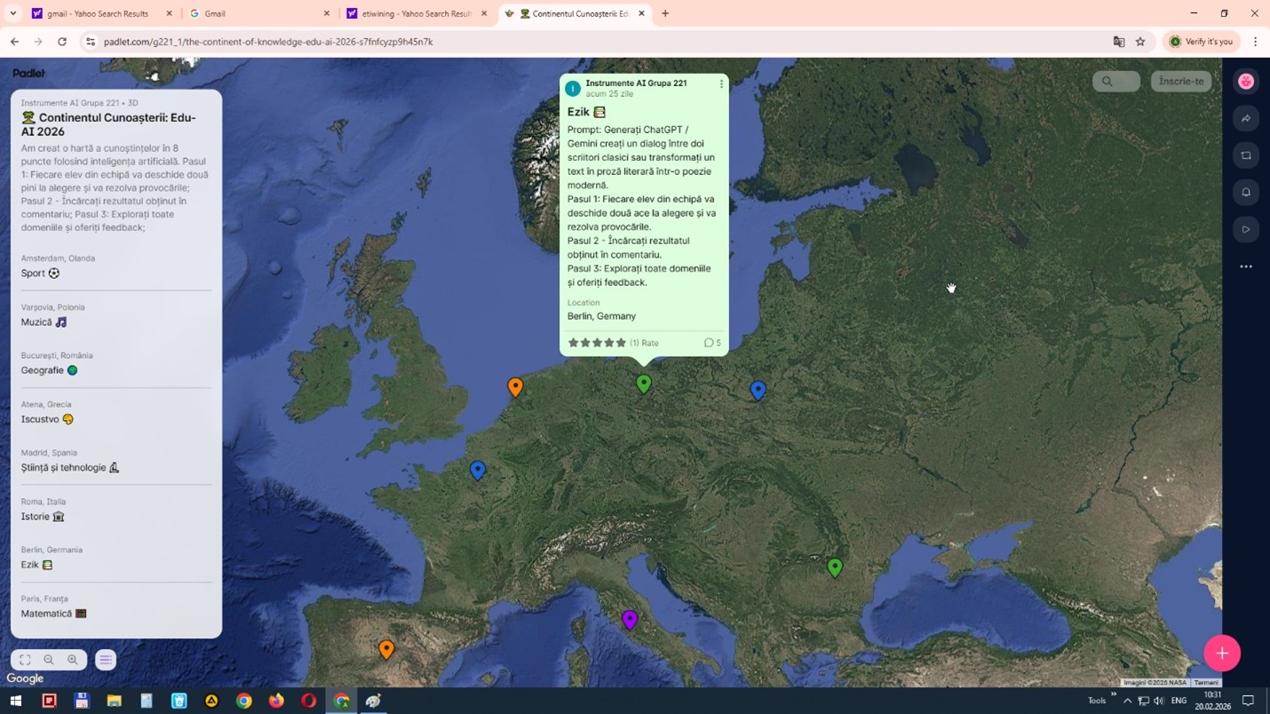Click the Înscrie-te sign up button
Viewport: 1270px width, 714px height.
point(1181,82)
